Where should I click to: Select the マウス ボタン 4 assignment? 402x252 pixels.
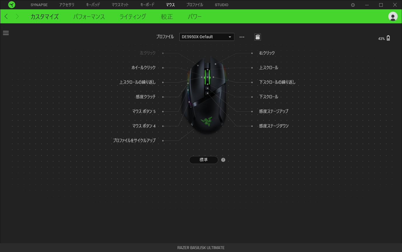coord(144,126)
